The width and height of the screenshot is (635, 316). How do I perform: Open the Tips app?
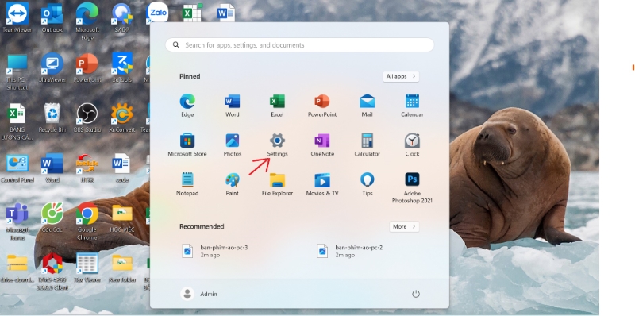pos(367,184)
